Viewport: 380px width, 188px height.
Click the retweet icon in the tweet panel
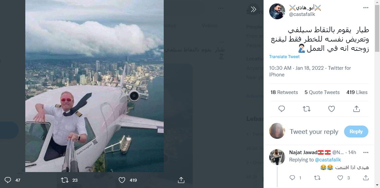(x=306, y=109)
